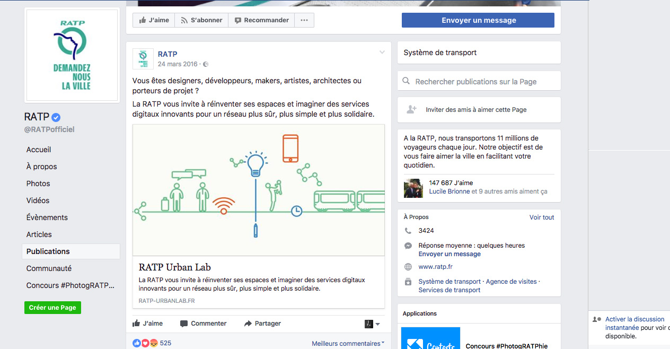This screenshot has height=349, width=670.
Task: Click the 525 reactions count
Action: tap(165, 343)
